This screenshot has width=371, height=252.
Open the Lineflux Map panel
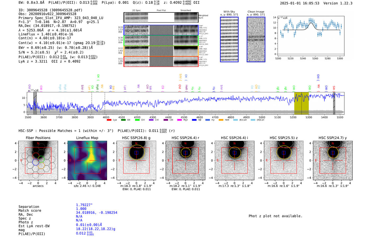pos(87,160)
